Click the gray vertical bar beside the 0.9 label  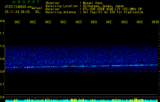(x=5, y=59)
